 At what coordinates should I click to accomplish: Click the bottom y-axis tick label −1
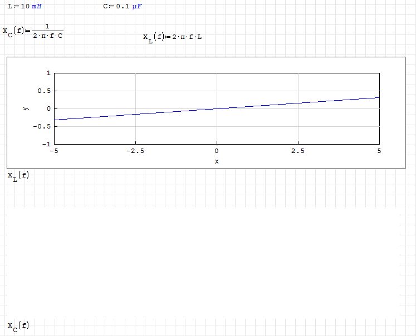(x=47, y=144)
